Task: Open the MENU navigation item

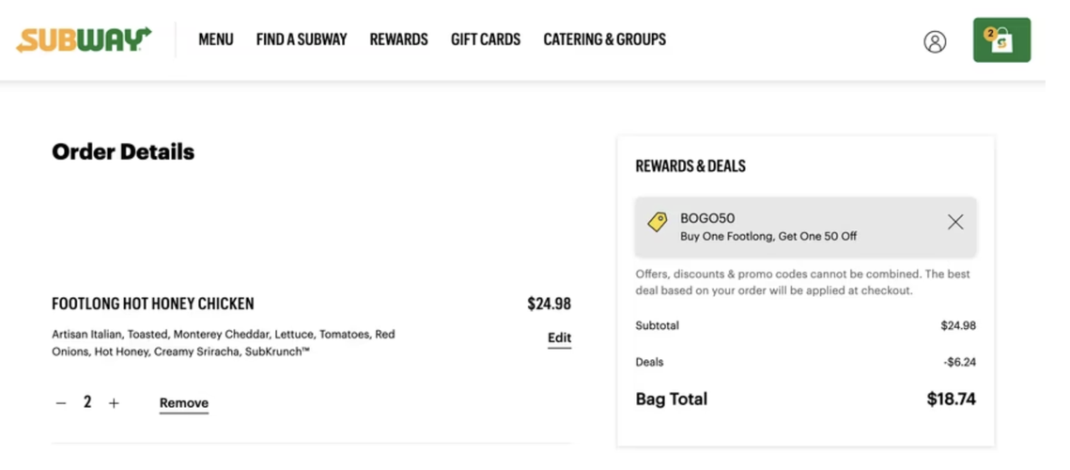Action: pos(216,39)
